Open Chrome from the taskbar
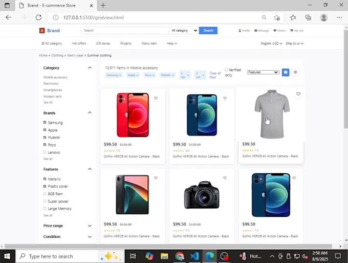Screen dimensions: 348x263 [180, 256]
